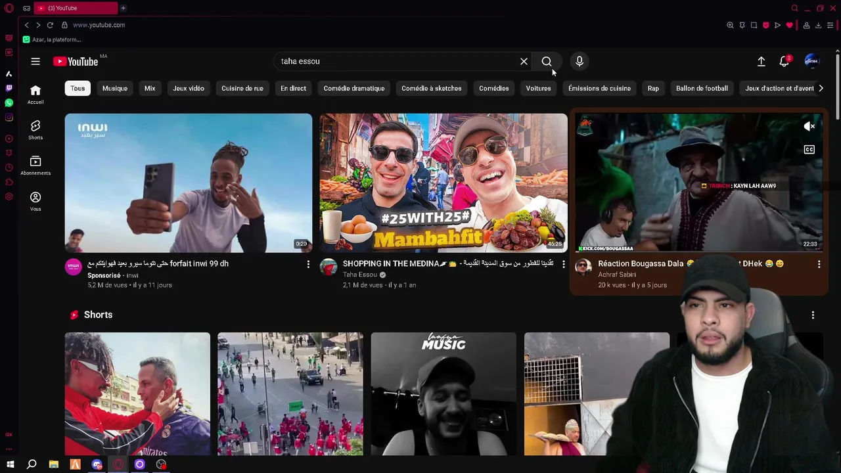Open File Explorer from the taskbar
Screen dimensions: 841x473
[x=53, y=464]
